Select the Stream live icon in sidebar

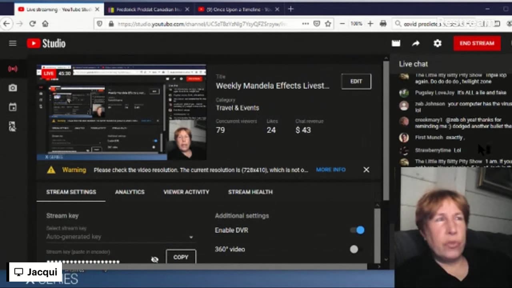click(13, 69)
